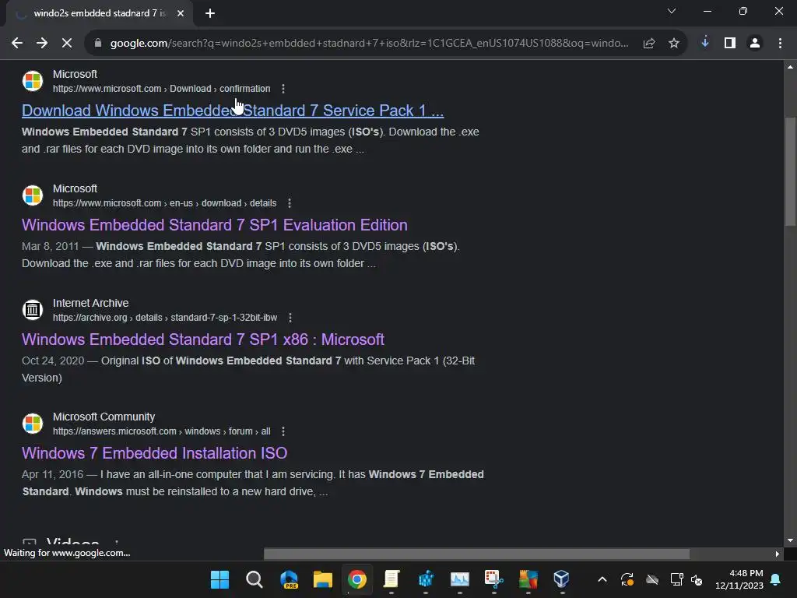Open File Explorer from taskbar
This screenshot has height=598, width=797.
point(323,579)
